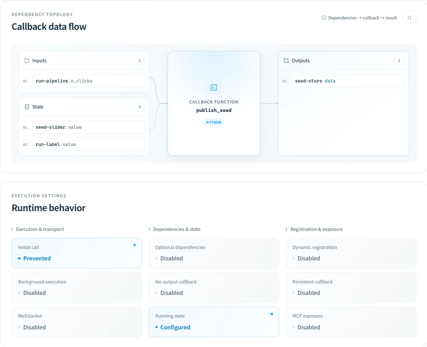The image size is (427, 347).
Task: Click the Outputs count badge
Action: click(399, 60)
